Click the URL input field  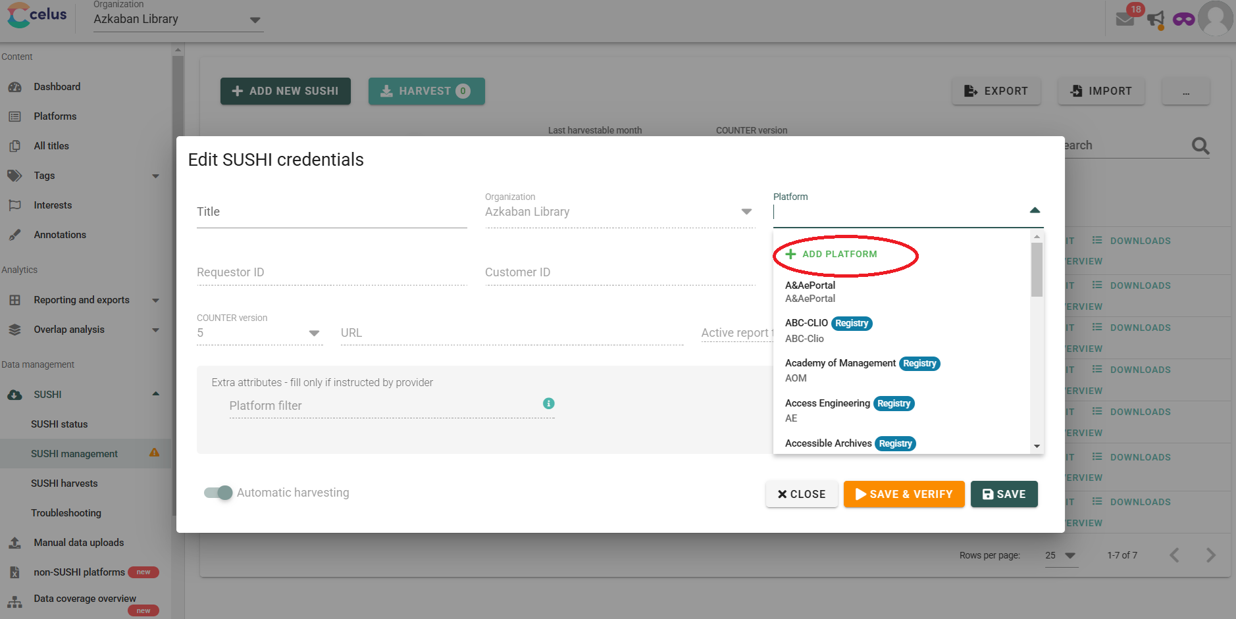(512, 333)
